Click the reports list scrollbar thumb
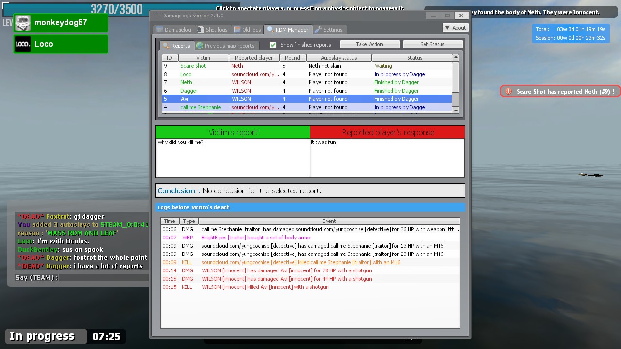Screen dimensions: 621x349 tap(456, 77)
